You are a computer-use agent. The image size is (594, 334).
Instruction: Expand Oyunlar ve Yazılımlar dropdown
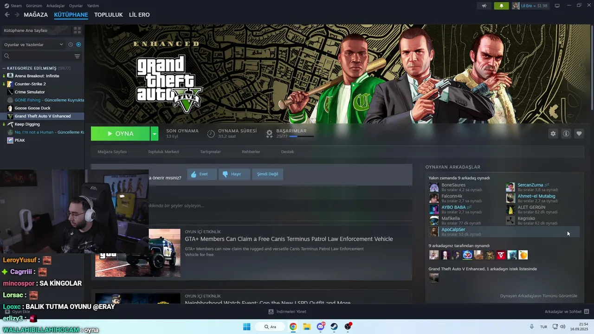(33, 45)
